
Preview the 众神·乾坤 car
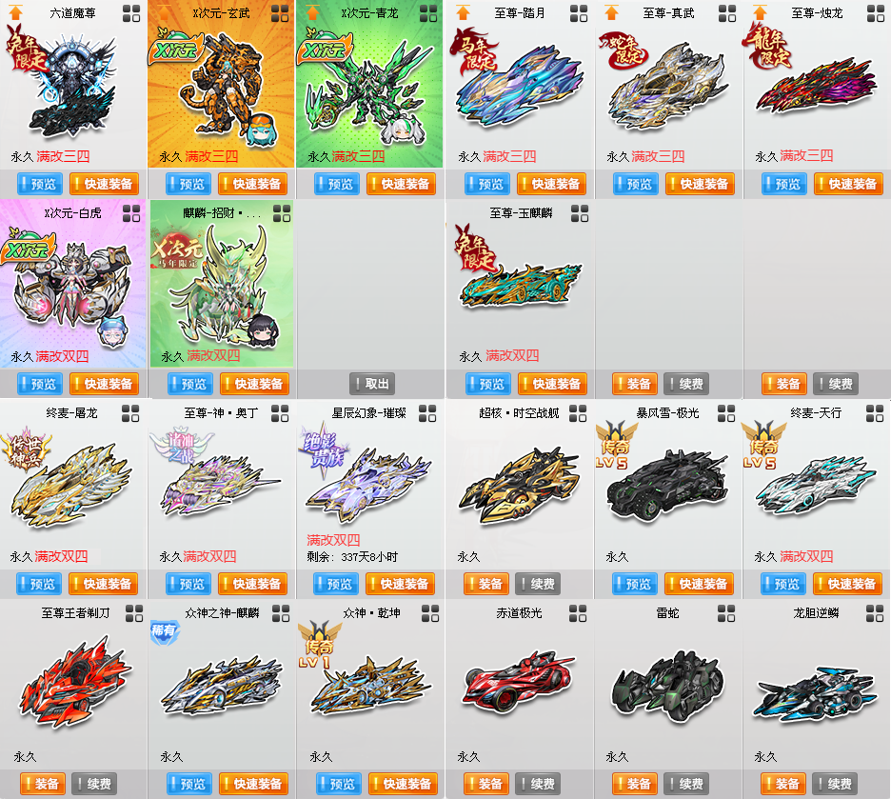click(339, 784)
